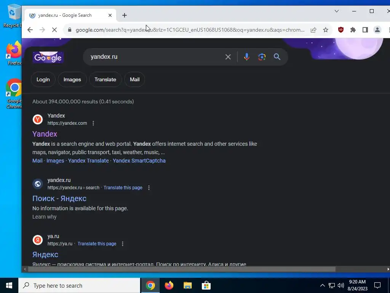Click the ya.ru red favicon
The width and height of the screenshot is (390, 293).
[x=38, y=240]
